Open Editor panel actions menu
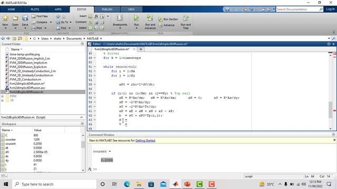 [329, 44]
